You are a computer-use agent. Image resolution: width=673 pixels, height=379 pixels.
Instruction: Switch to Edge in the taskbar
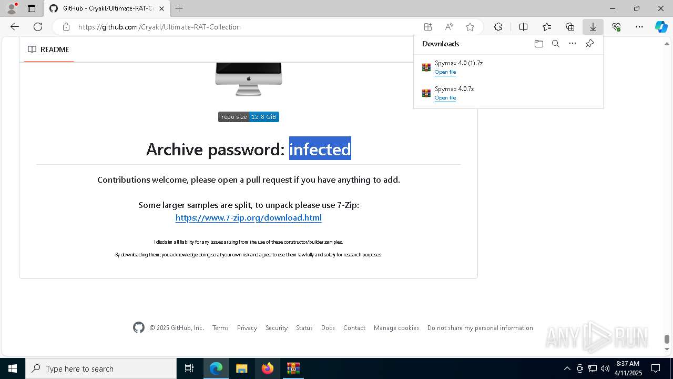tap(216, 368)
